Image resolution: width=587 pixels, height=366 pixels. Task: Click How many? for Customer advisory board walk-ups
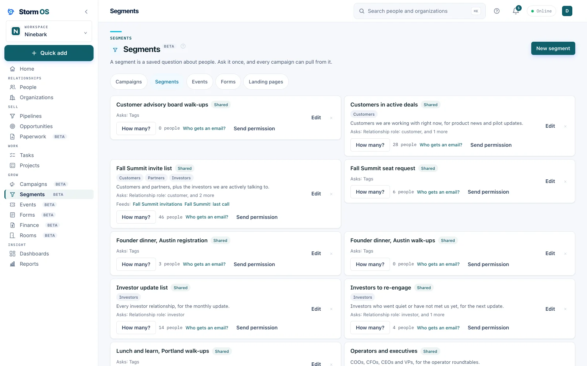pyautogui.click(x=136, y=128)
